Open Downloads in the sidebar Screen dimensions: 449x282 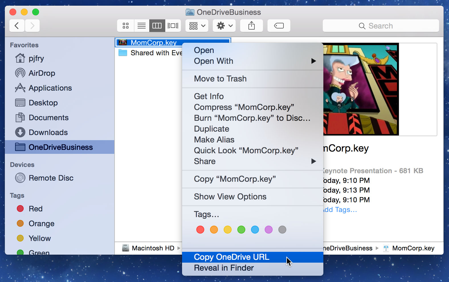point(48,132)
